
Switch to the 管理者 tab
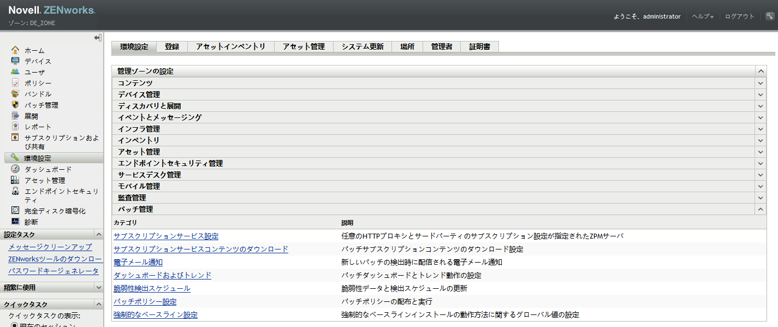click(442, 47)
